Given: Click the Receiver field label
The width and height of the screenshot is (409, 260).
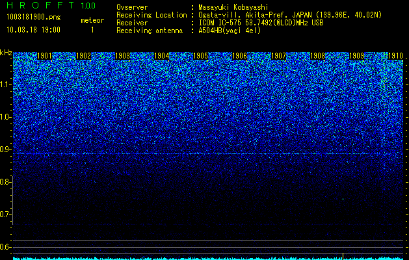Looking at the screenshot, I should (132, 23).
